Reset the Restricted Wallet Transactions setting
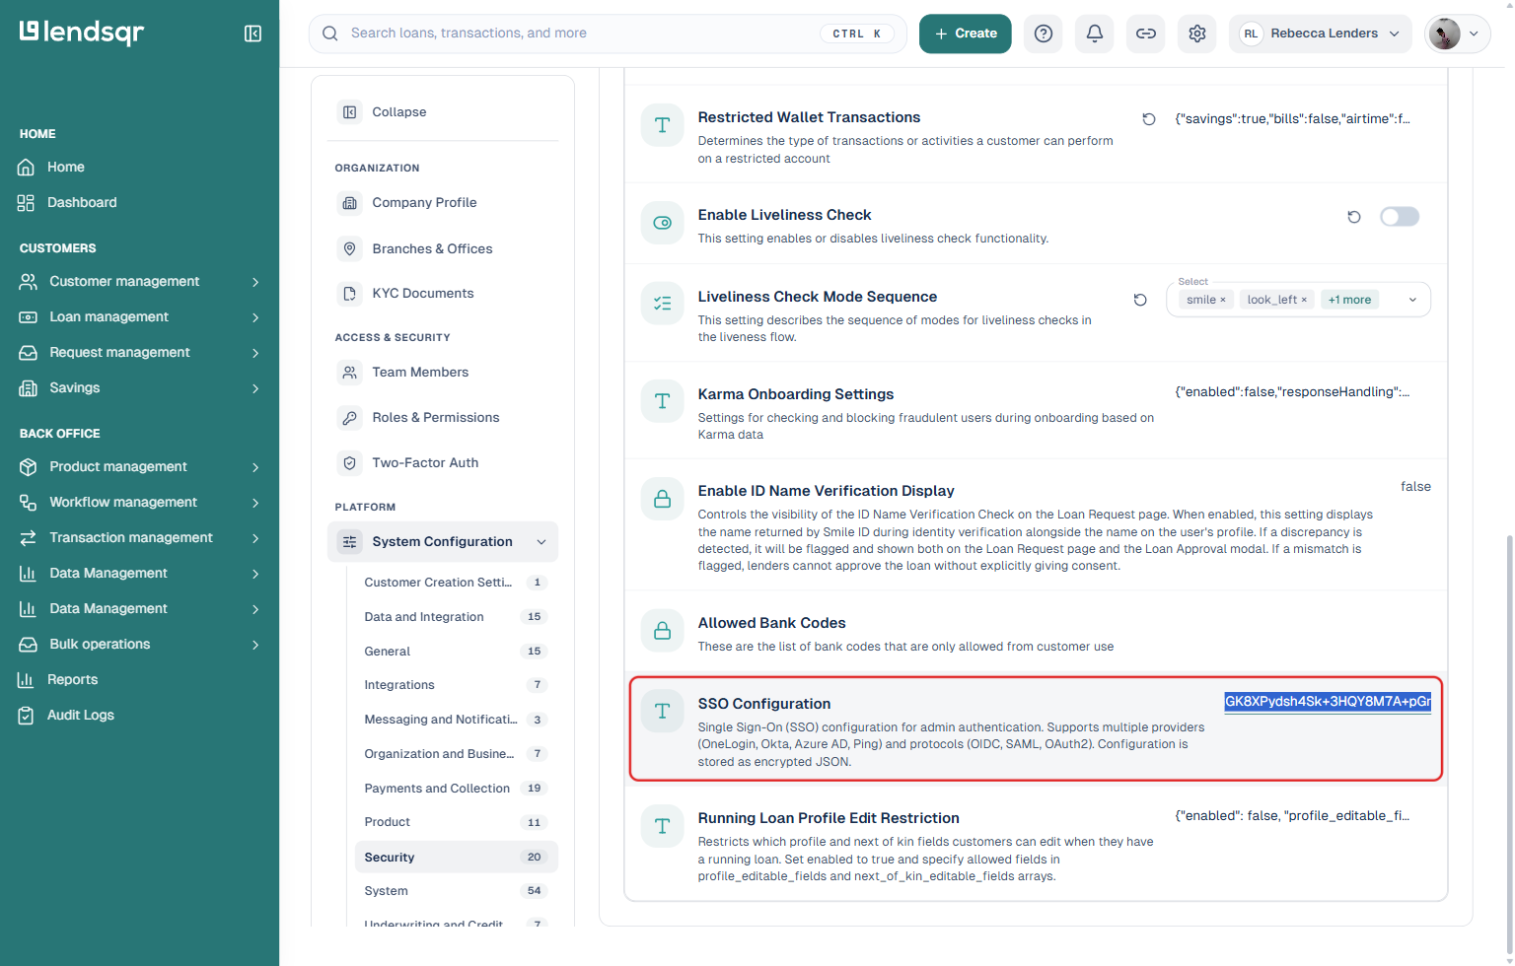The image size is (1515, 966). 1149,119
